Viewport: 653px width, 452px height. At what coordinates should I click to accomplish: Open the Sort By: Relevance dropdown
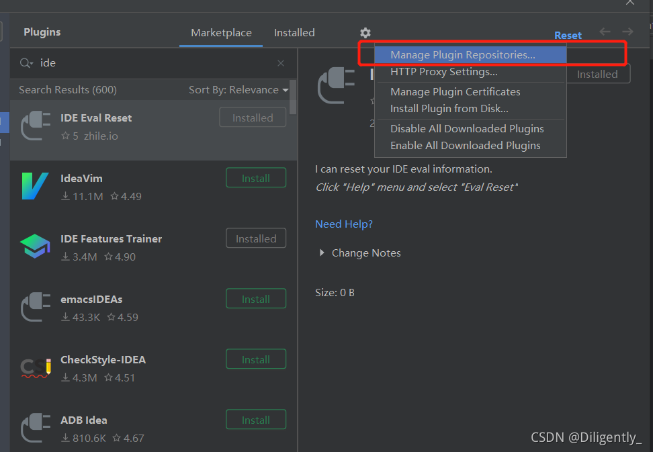(x=238, y=90)
